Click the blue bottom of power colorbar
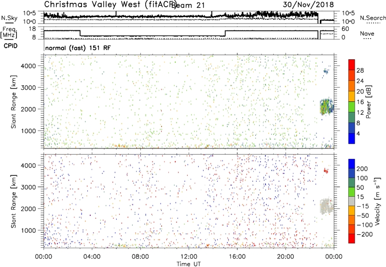The height and width of the screenshot is (267, 386). coord(352,138)
